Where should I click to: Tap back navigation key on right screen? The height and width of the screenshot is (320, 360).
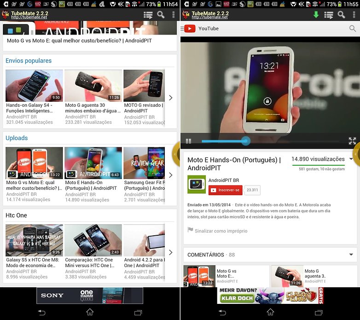tap(222, 313)
